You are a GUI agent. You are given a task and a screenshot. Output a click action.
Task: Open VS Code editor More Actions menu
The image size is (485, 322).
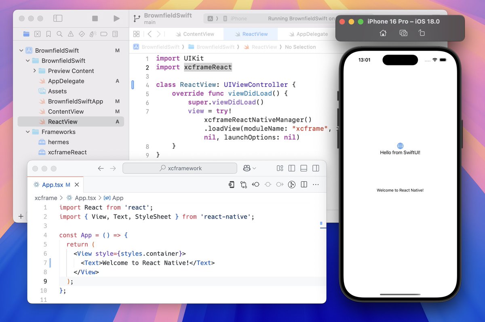[316, 185]
